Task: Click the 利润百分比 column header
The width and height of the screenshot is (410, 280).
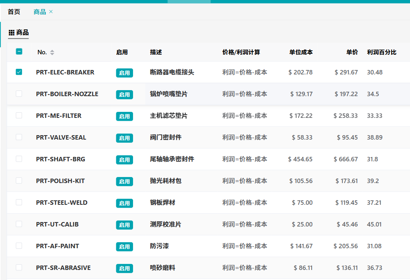Action: click(x=381, y=52)
